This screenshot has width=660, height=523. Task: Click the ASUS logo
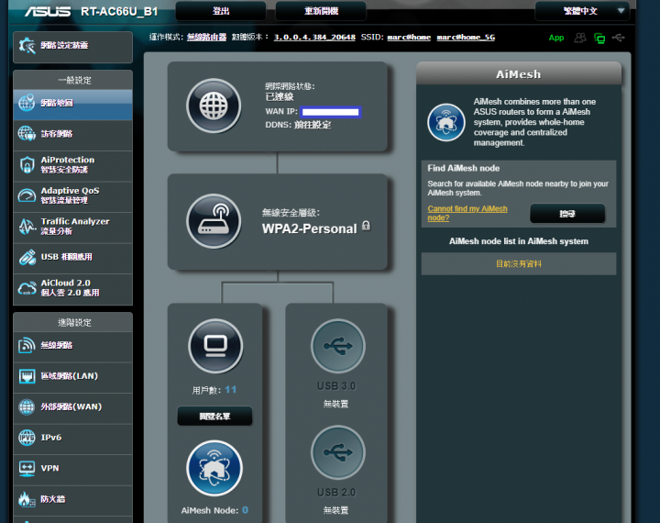(48, 11)
